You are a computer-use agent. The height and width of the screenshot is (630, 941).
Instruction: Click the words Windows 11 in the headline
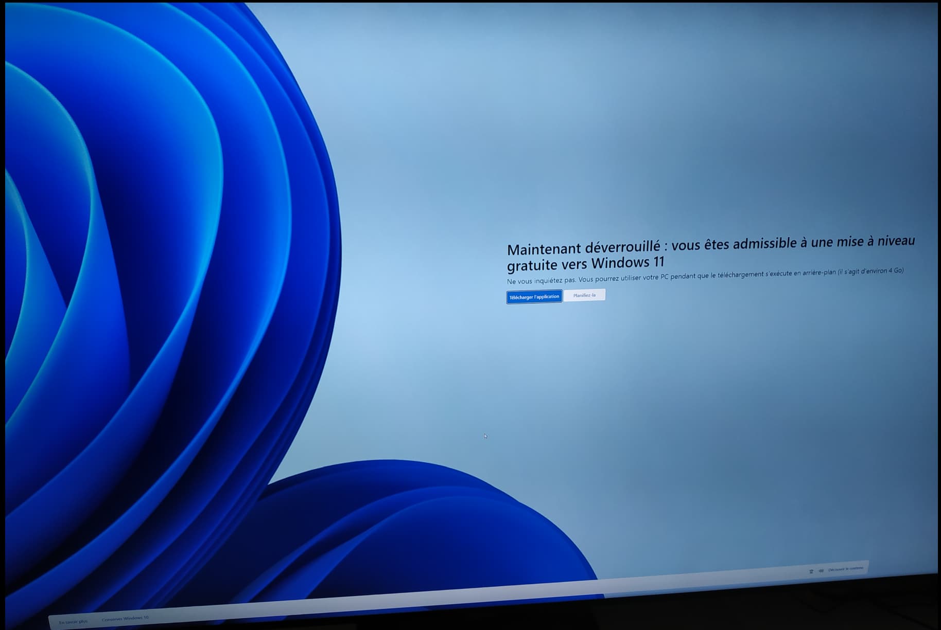pos(628,263)
